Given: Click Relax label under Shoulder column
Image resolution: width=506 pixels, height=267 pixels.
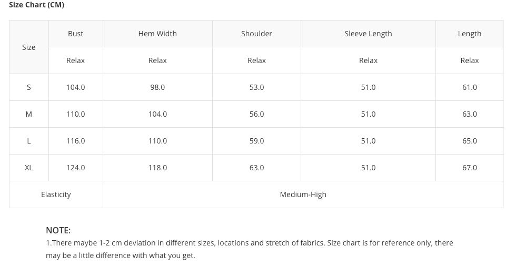Looking at the screenshot, I should [256, 60].
